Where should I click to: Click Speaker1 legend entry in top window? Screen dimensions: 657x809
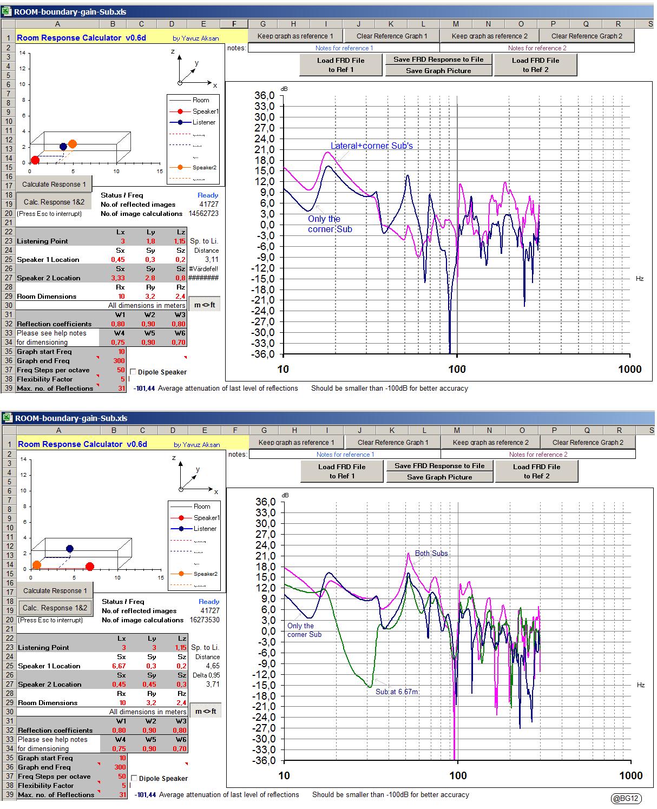click(195, 111)
